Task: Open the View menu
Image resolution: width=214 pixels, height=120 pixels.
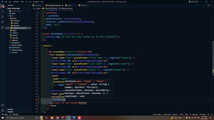Action: tap(22, 2)
